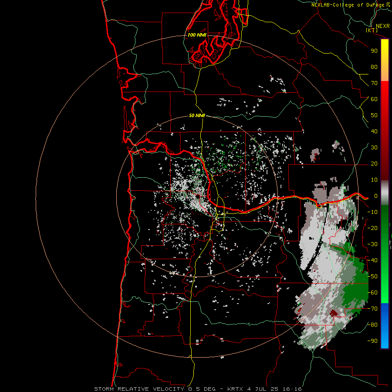
Task: Click the 90 value on velocity scale
Action: [x=374, y=51]
